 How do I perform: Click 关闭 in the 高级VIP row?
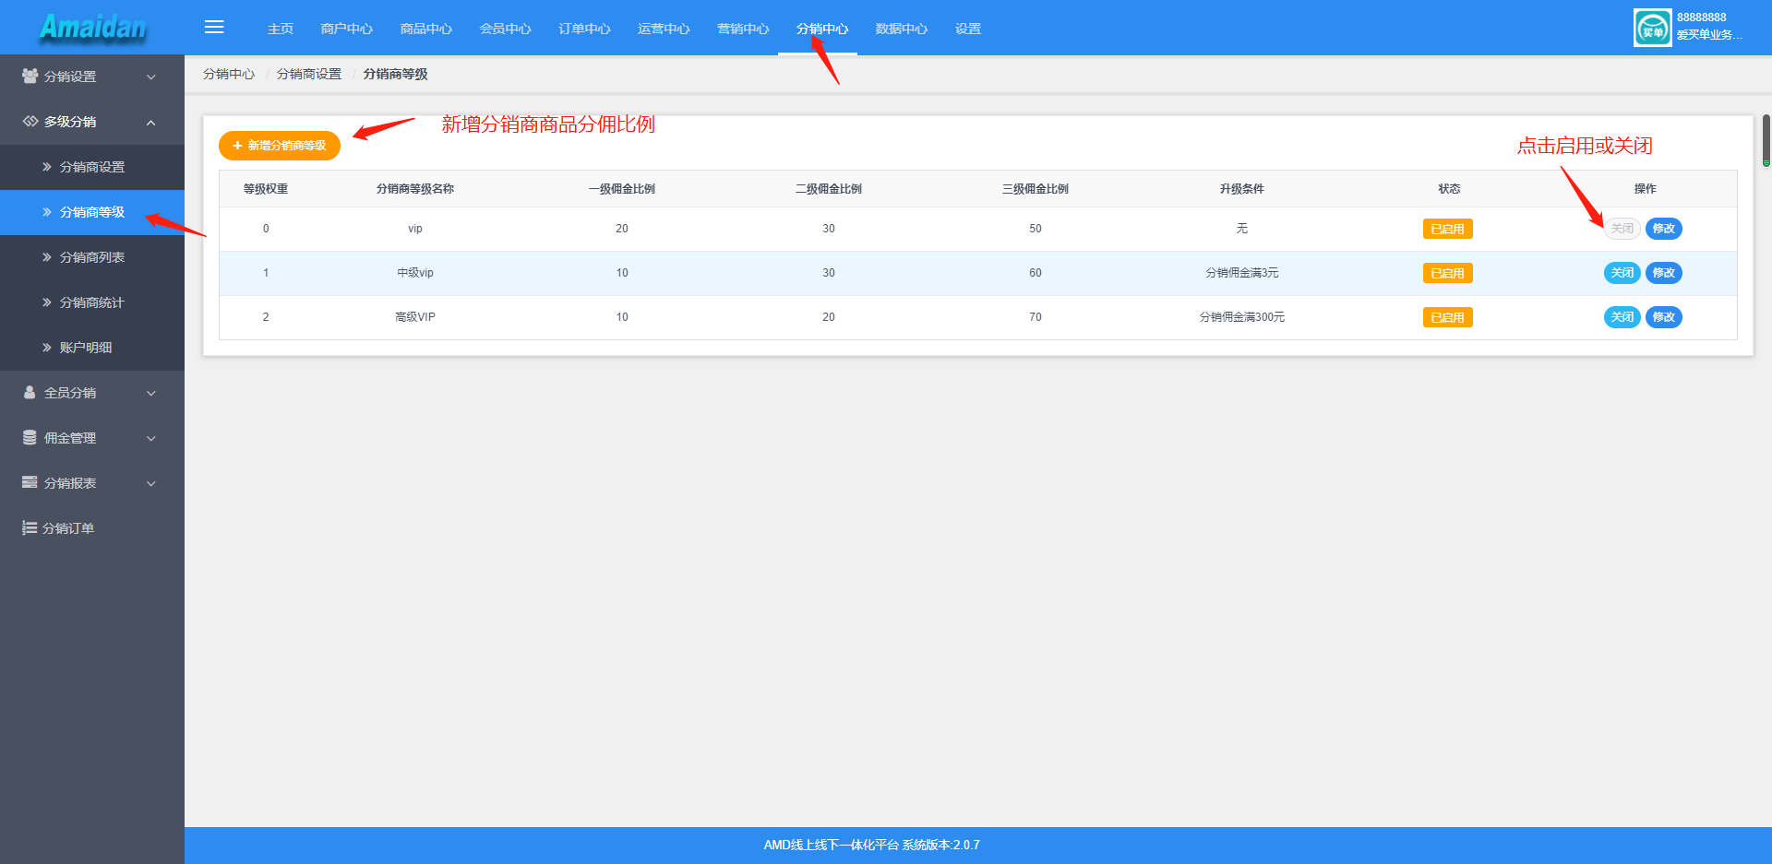pyautogui.click(x=1622, y=317)
